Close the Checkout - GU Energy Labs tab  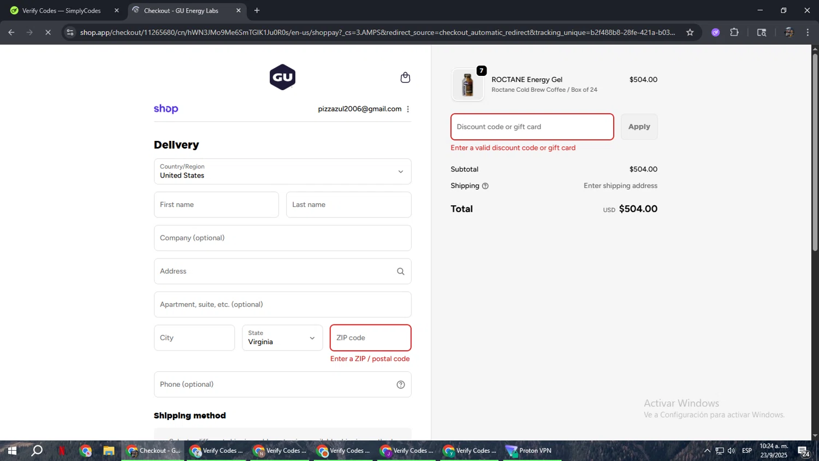tap(238, 10)
